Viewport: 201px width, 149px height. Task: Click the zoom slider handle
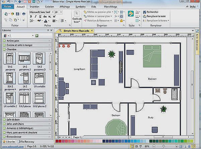pos(164,146)
